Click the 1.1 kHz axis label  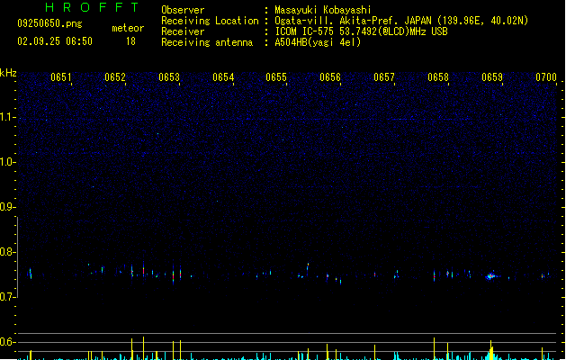click(x=8, y=117)
